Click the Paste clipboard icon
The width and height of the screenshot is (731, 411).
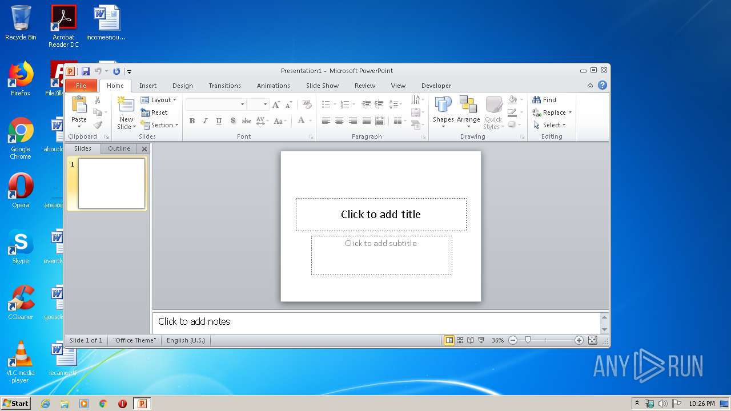79,105
